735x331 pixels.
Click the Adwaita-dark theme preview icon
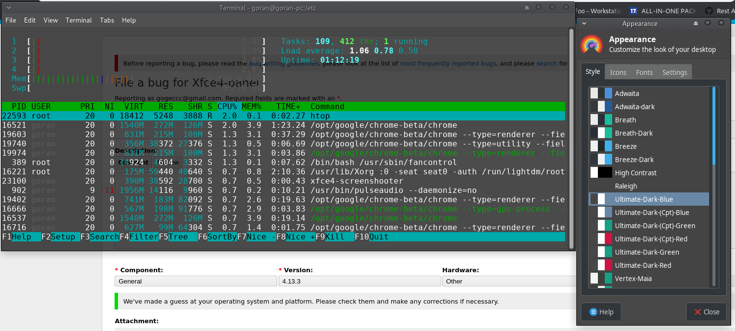pyautogui.click(x=601, y=107)
